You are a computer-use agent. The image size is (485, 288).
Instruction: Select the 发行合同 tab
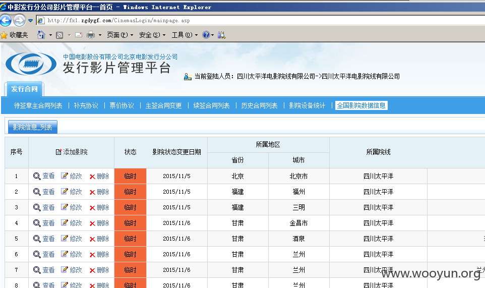pyautogui.click(x=24, y=89)
